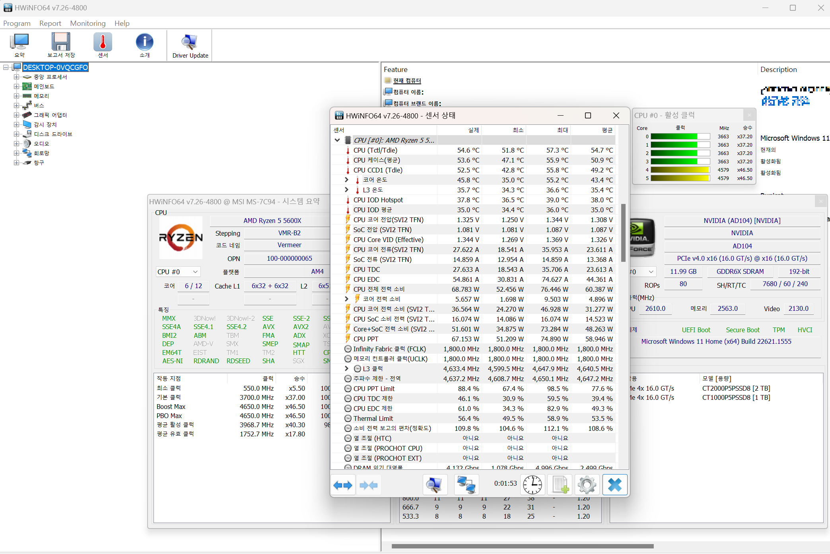Open the 요약 (Summary) toolbar icon

[x=20, y=45]
